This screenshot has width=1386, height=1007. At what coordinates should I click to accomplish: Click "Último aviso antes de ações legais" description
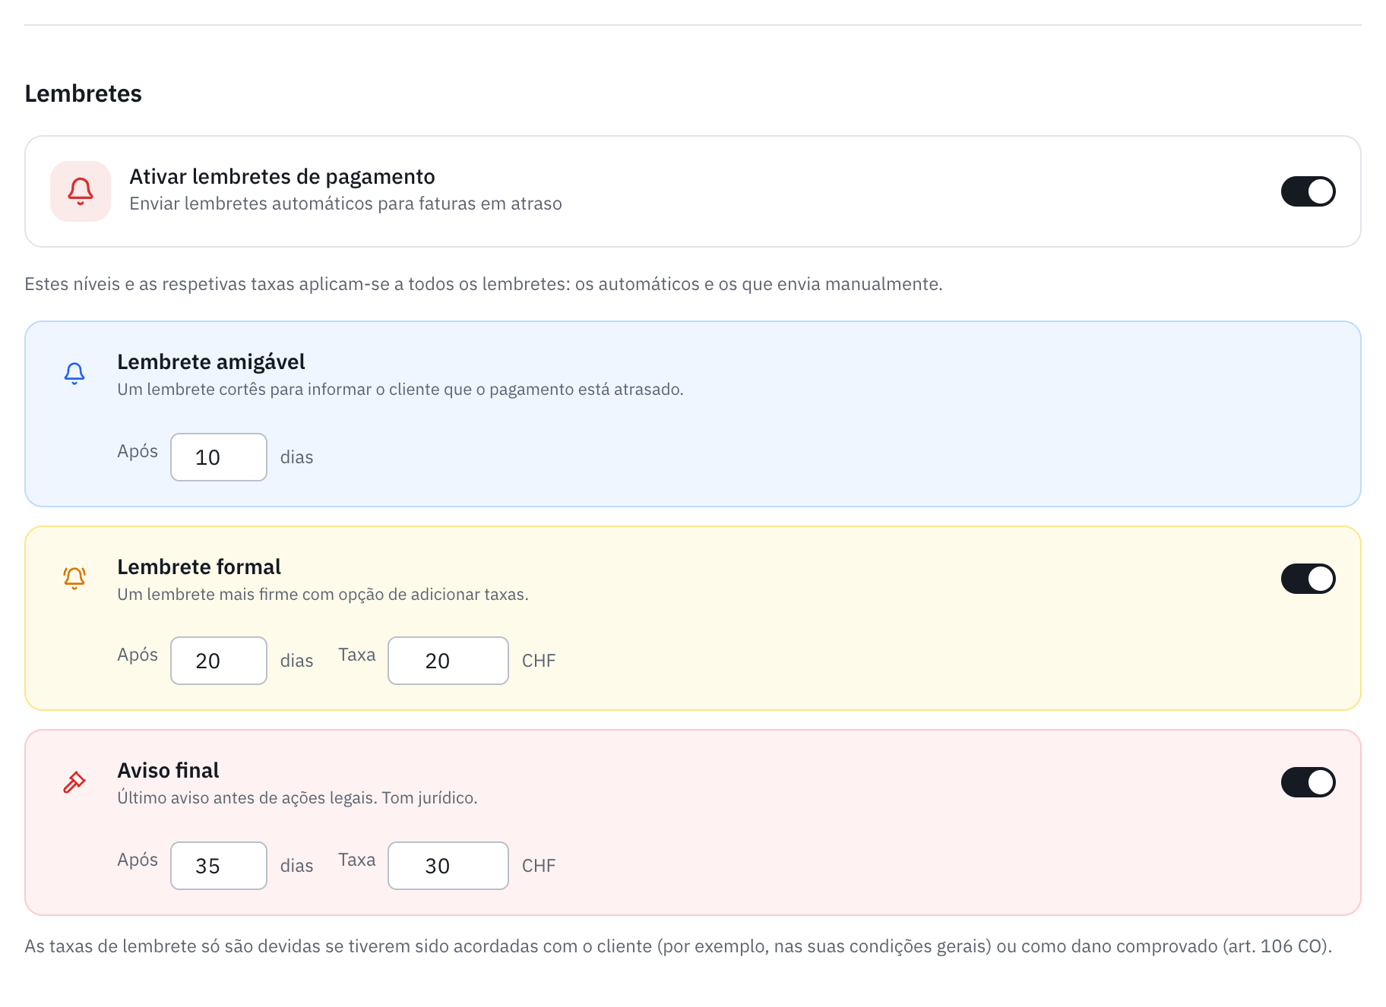(x=297, y=797)
